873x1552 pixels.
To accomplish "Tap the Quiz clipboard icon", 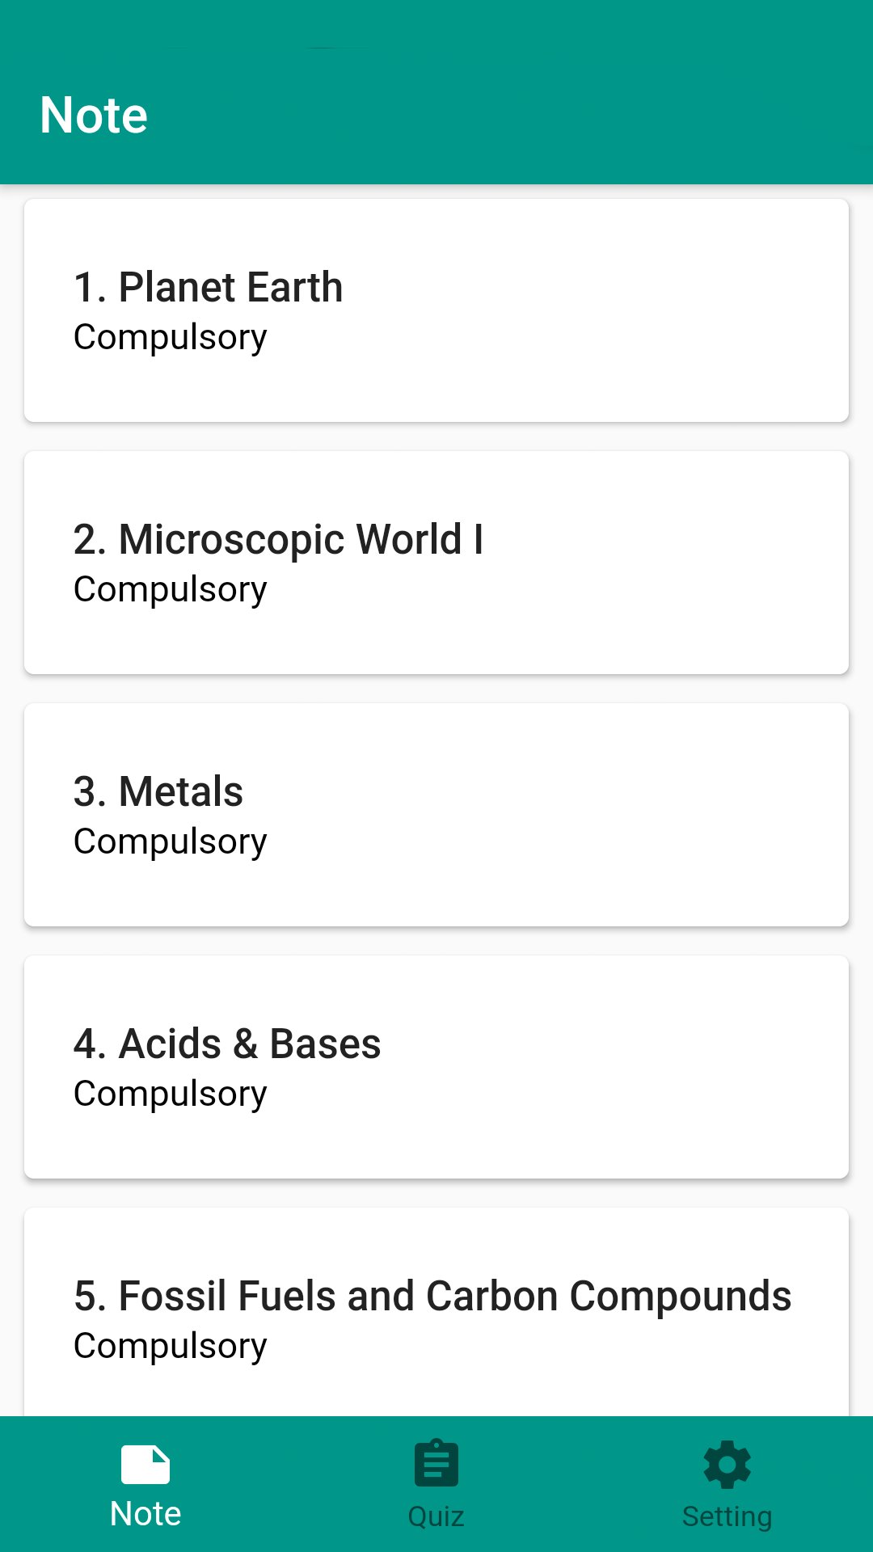I will tap(436, 1463).
